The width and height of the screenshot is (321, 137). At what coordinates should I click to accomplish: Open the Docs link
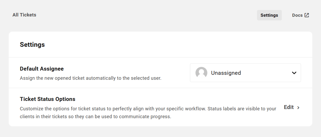pyautogui.click(x=297, y=15)
